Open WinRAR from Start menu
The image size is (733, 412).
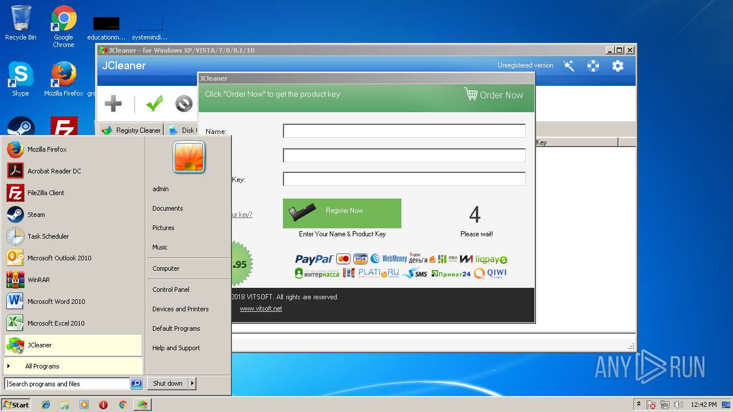point(73,280)
